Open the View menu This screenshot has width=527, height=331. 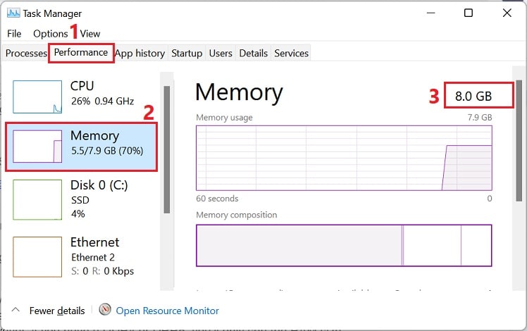tap(90, 34)
